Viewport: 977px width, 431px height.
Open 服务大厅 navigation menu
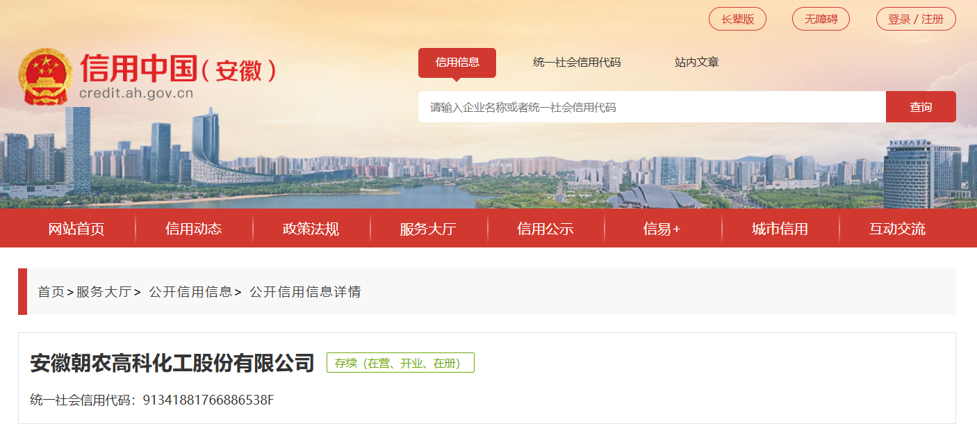(x=428, y=229)
